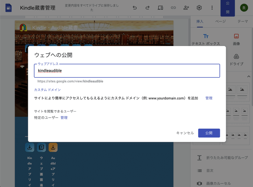Viewport: 253px width, 187px height.
Task: Click the 変更内容をすべてドライブに保存しました status text
Action: (92, 8)
